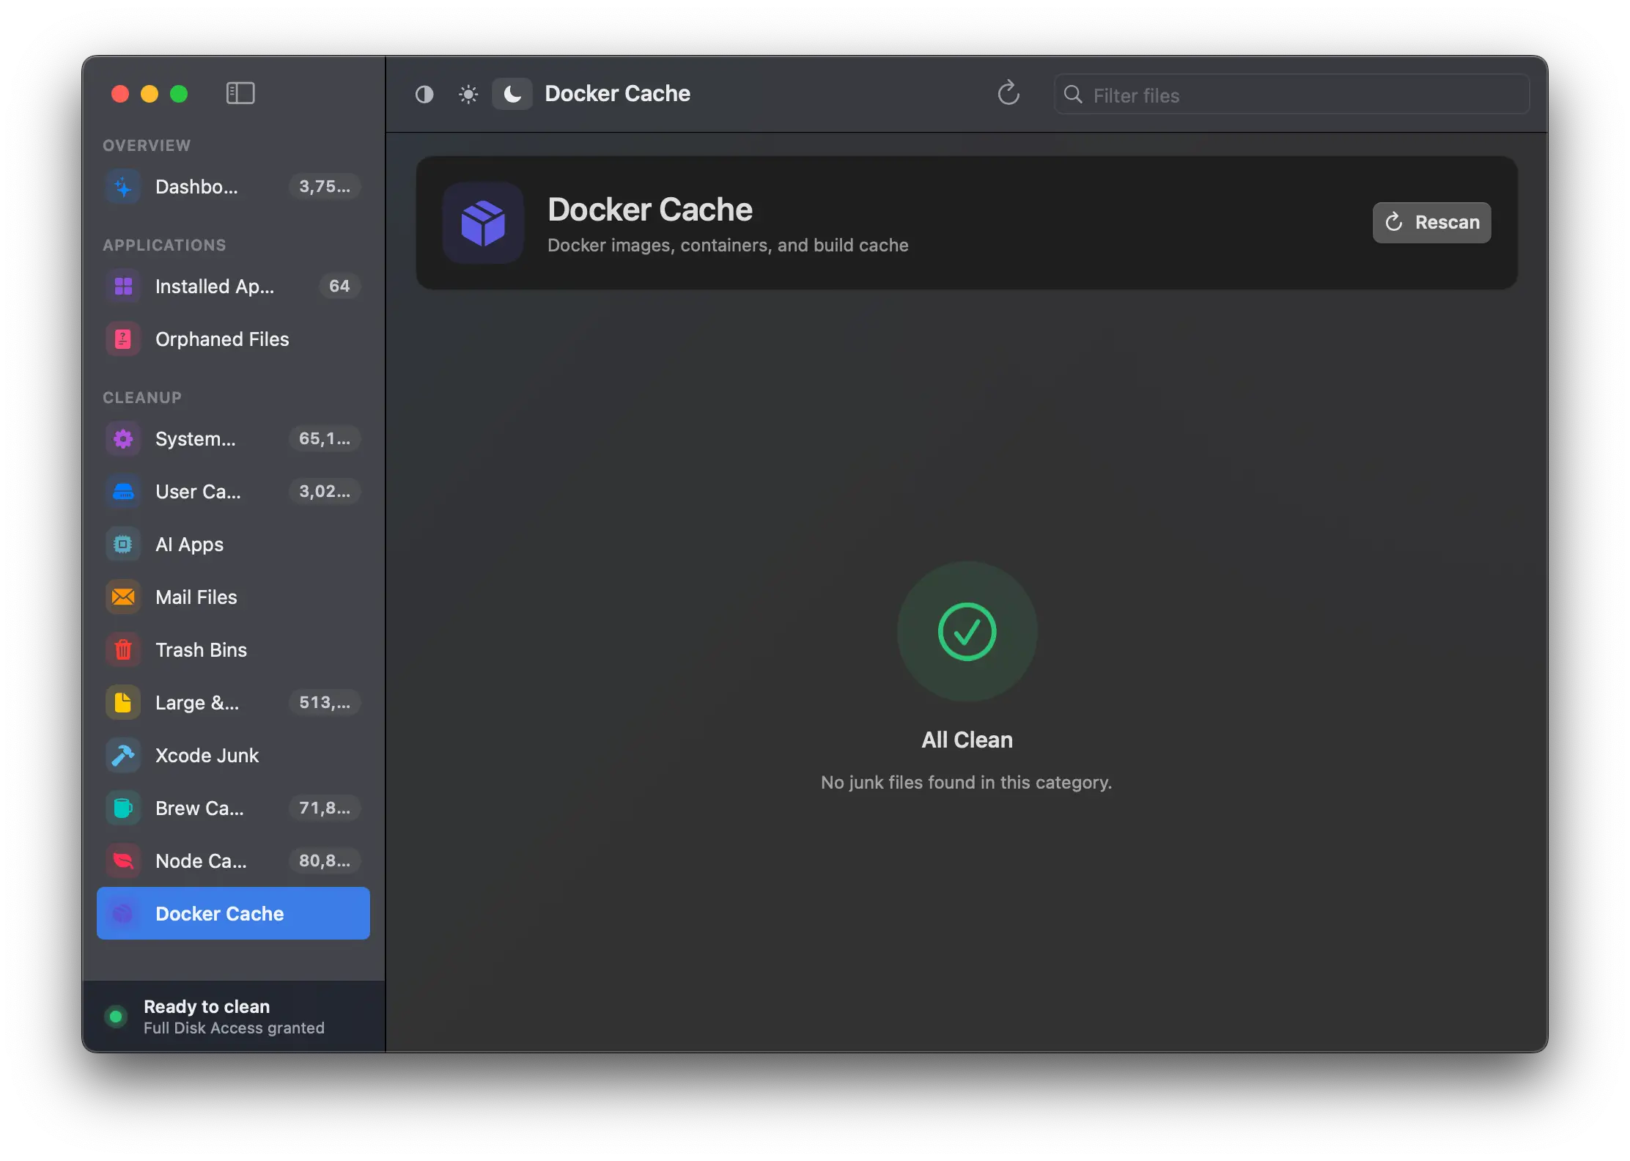Focus the Filter files search field
Viewport: 1630px width, 1161px height.
pyautogui.click(x=1291, y=95)
